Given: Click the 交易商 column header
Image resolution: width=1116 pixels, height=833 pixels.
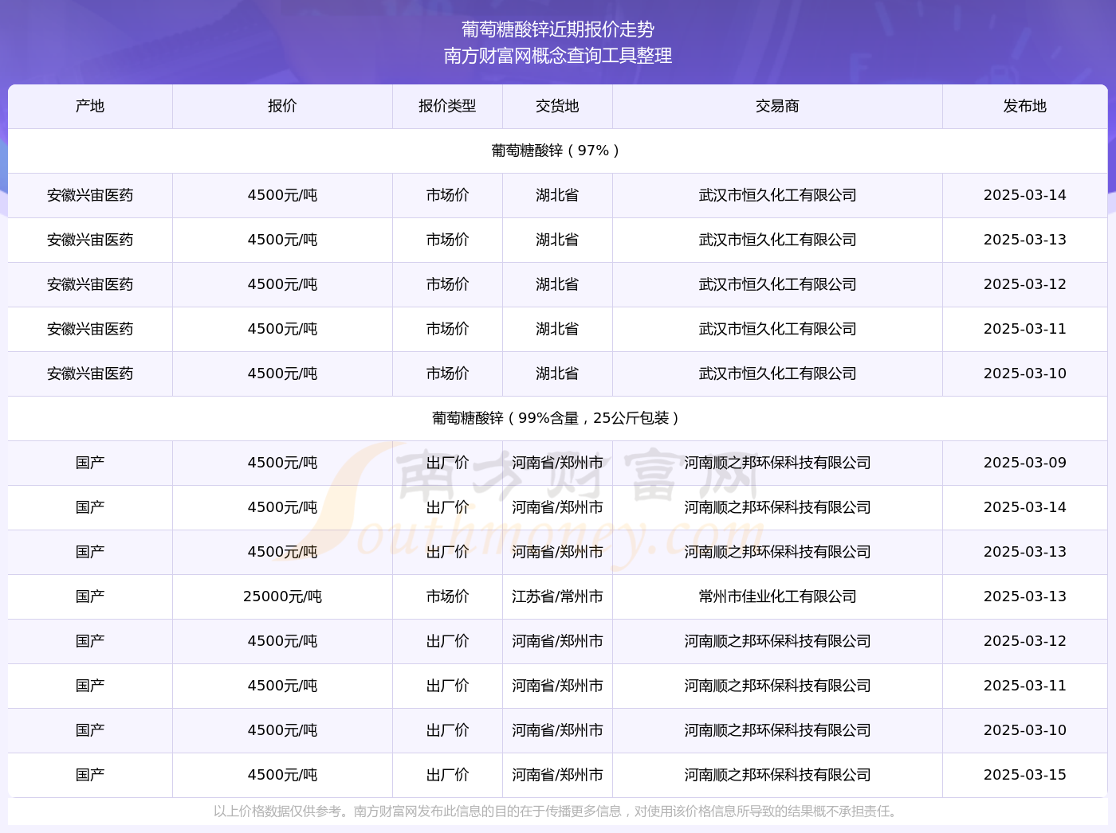Looking at the screenshot, I should [x=777, y=106].
